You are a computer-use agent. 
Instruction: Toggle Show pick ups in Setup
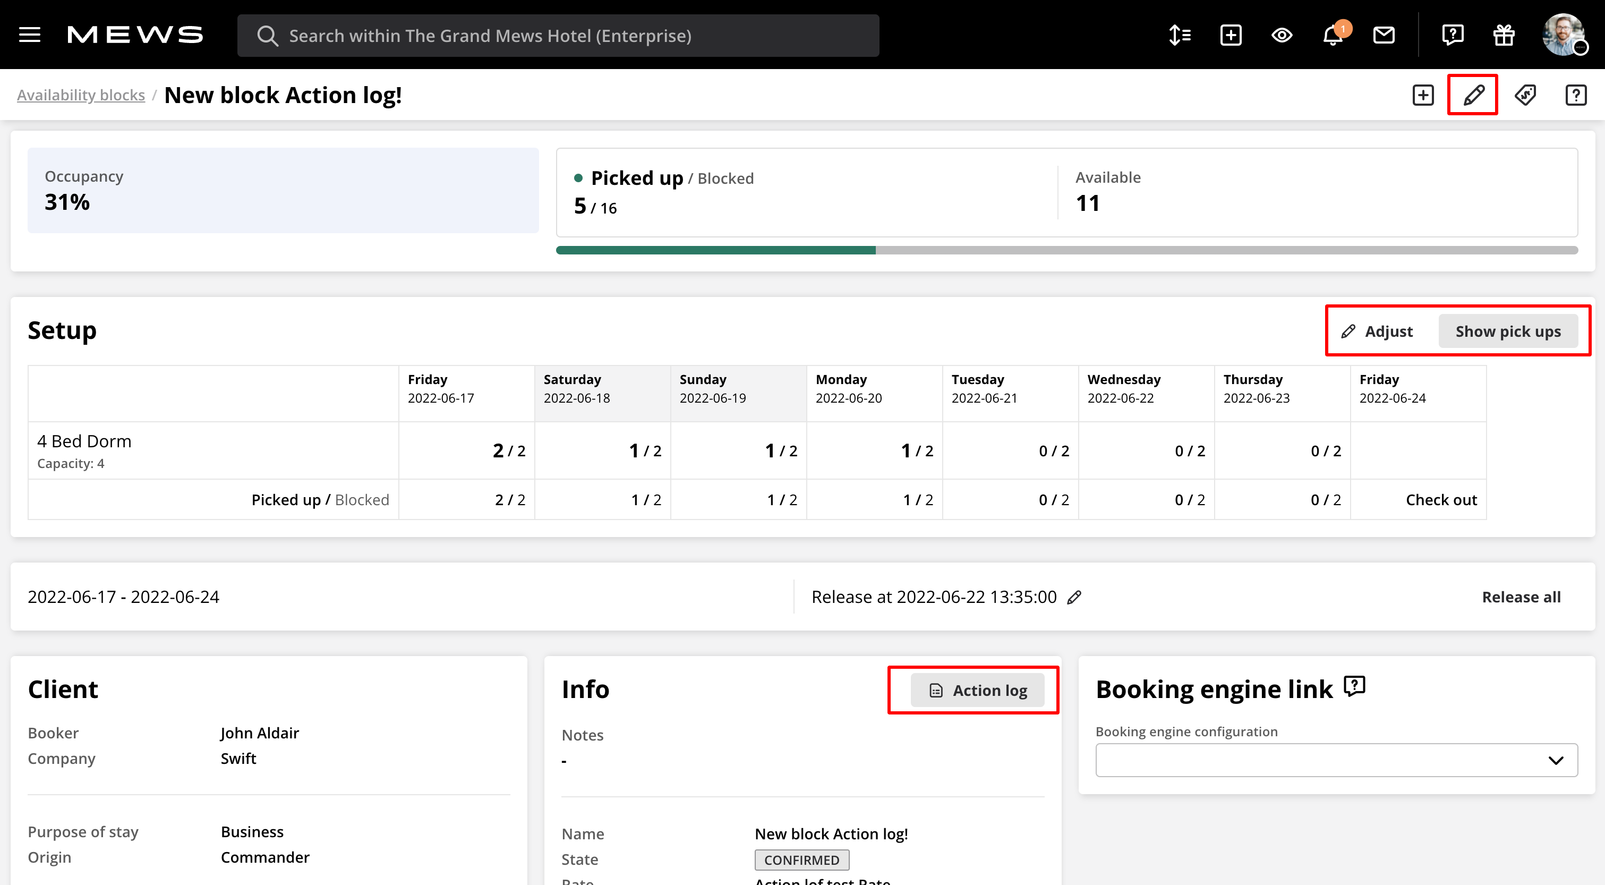1509,331
